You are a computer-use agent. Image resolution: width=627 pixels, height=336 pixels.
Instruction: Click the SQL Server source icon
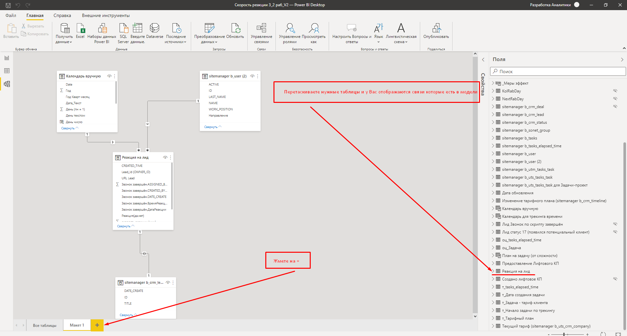[x=123, y=33]
